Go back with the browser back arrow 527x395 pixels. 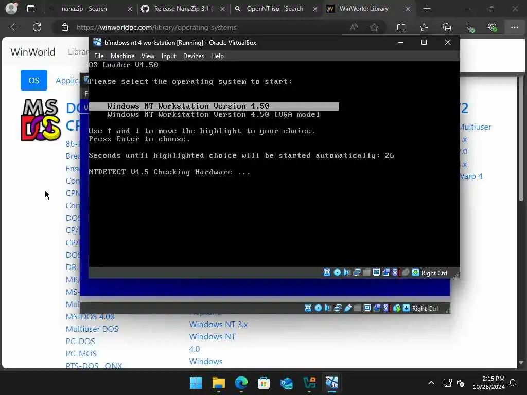coord(14,27)
